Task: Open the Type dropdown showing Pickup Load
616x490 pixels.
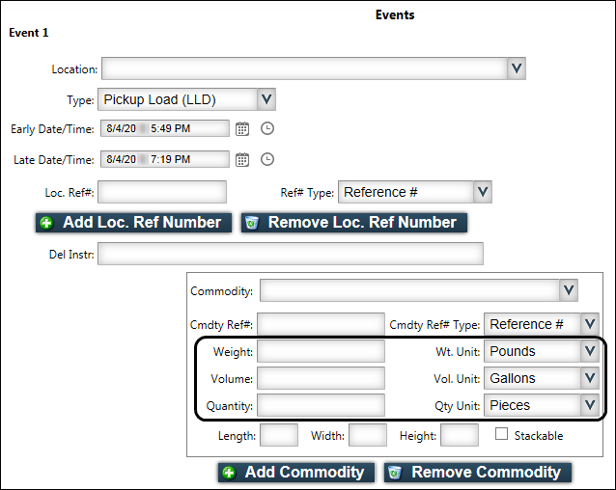Action: tap(267, 98)
